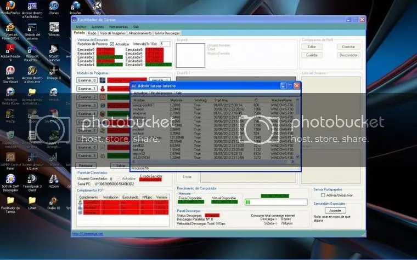Open the Mozilla Firefox desktop icon
417x260 pixels.
(x=10, y=8)
